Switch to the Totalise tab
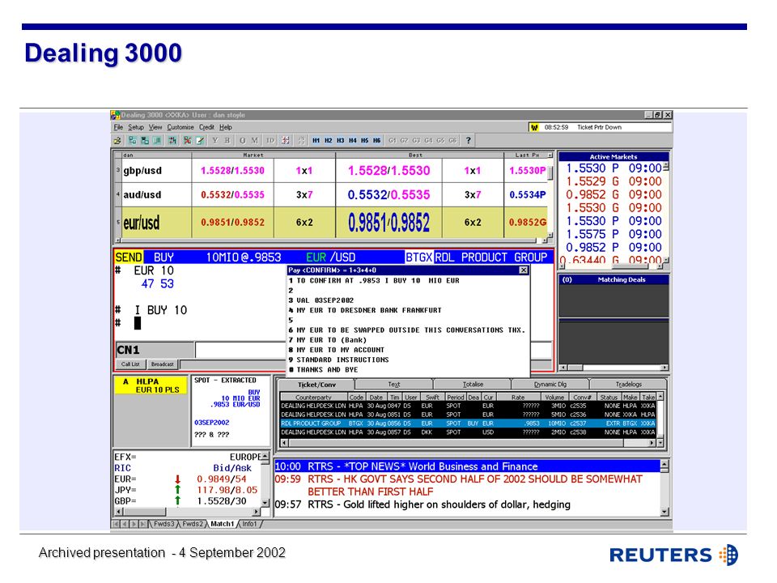 473,384
